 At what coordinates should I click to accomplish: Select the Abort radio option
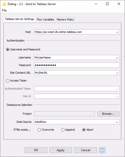pyautogui.click(x=84, y=130)
